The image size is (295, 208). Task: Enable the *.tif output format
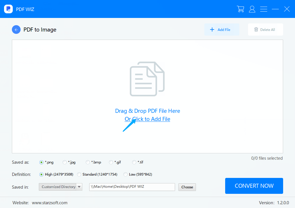(x=134, y=162)
